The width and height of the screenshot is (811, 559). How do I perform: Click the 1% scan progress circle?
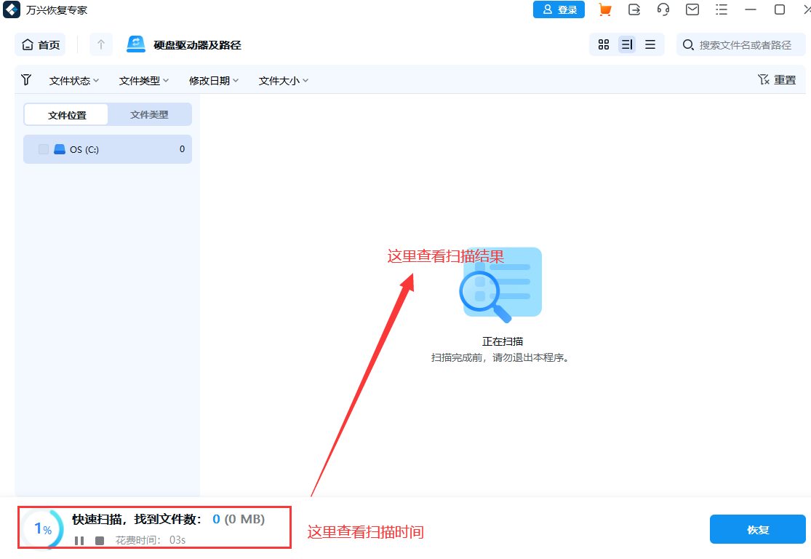click(x=40, y=529)
